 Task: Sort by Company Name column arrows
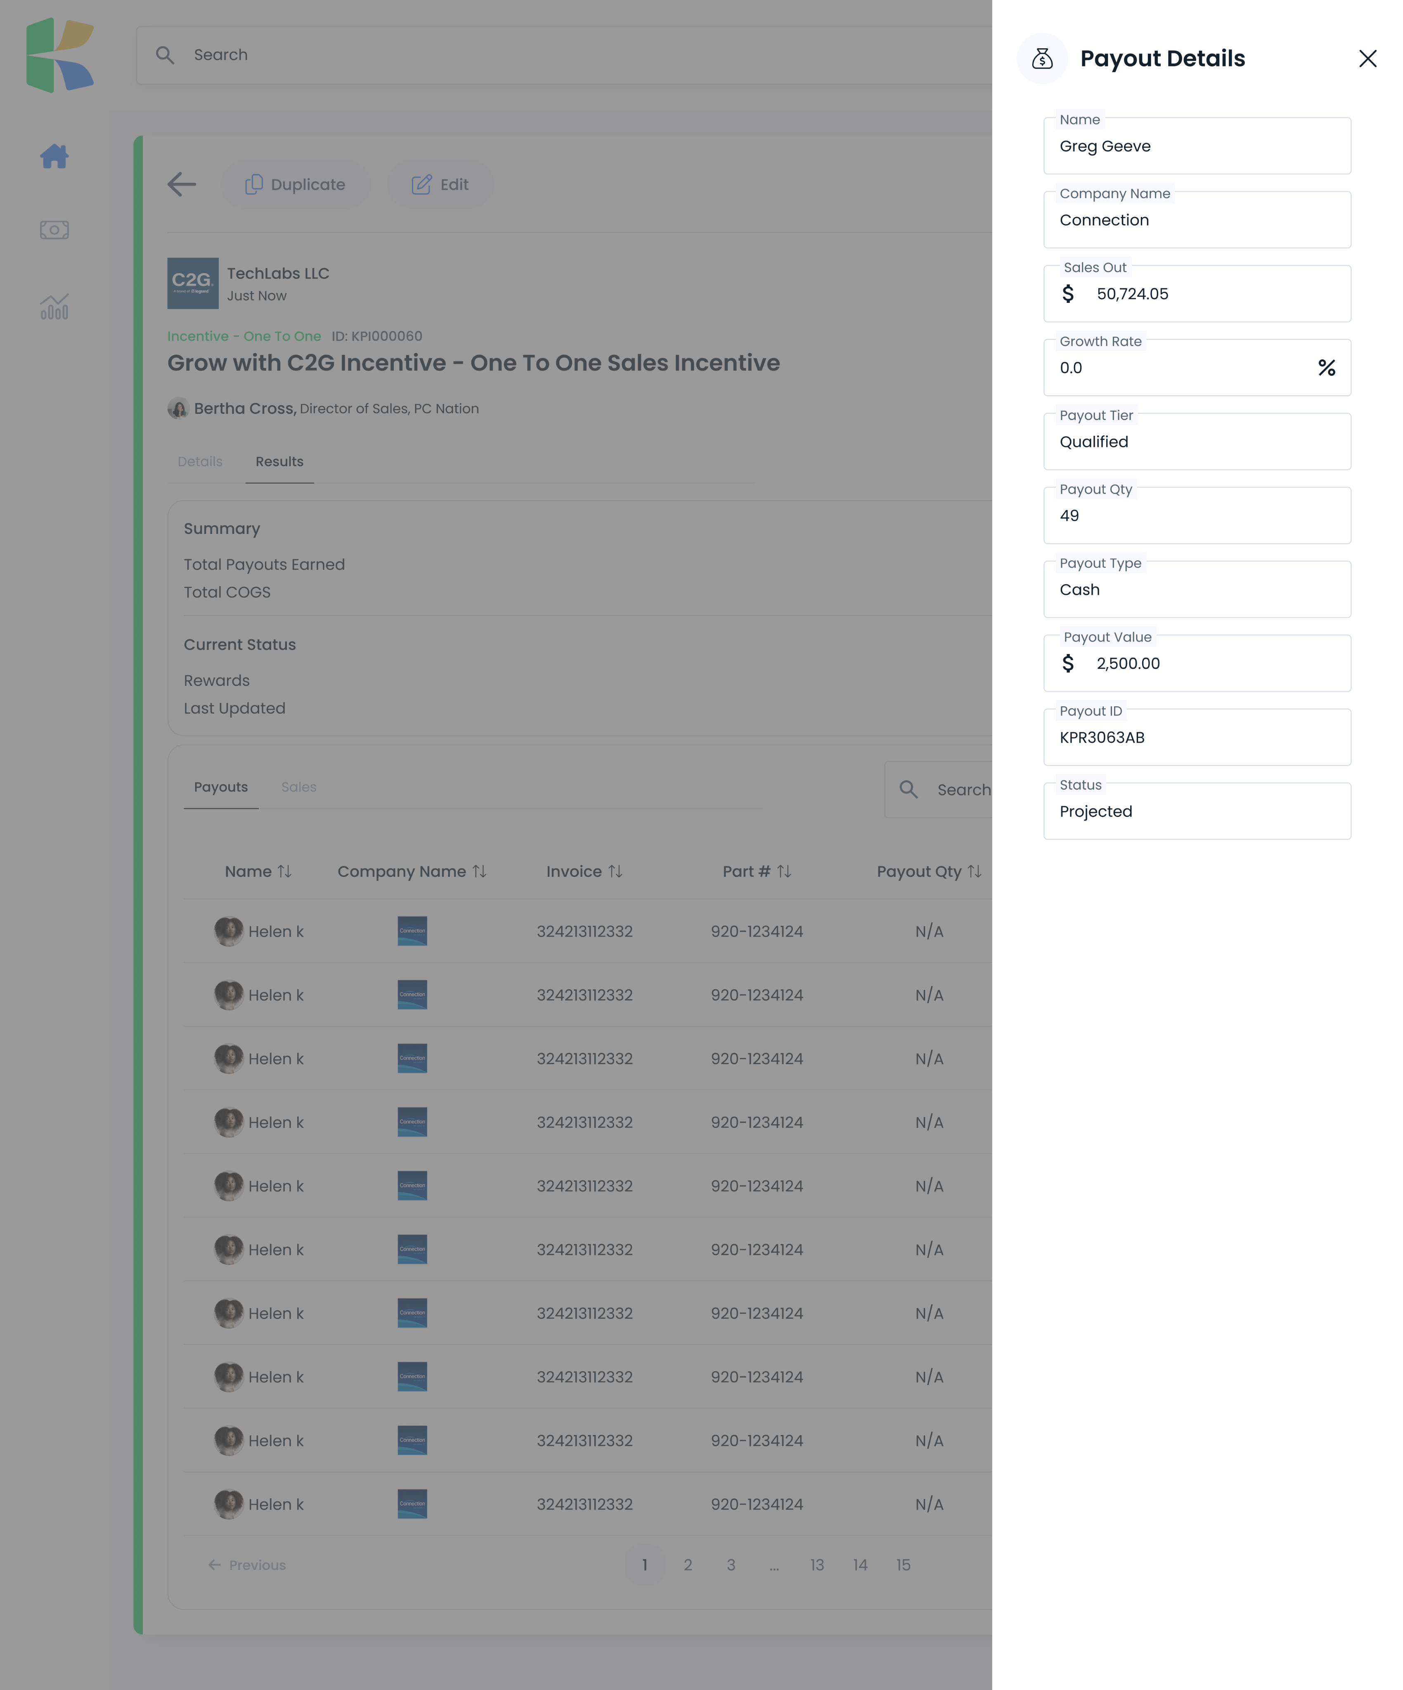pyautogui.click(x=479, y=871)
